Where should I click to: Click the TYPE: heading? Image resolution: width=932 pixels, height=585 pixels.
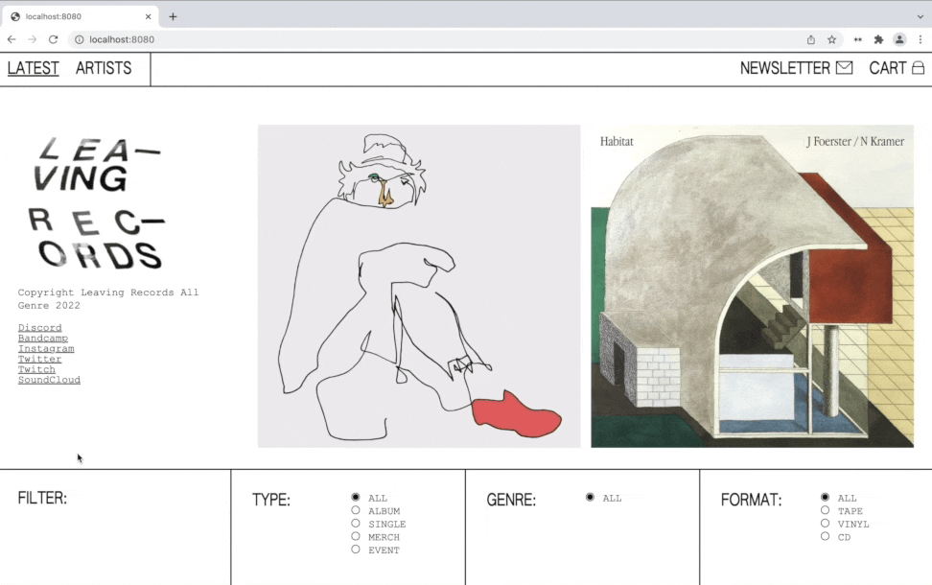271,500
